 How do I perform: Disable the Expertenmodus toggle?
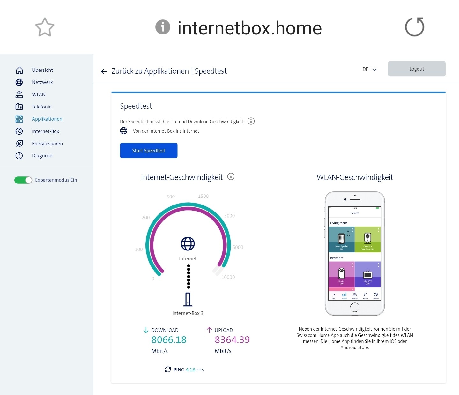coord(23,180)
